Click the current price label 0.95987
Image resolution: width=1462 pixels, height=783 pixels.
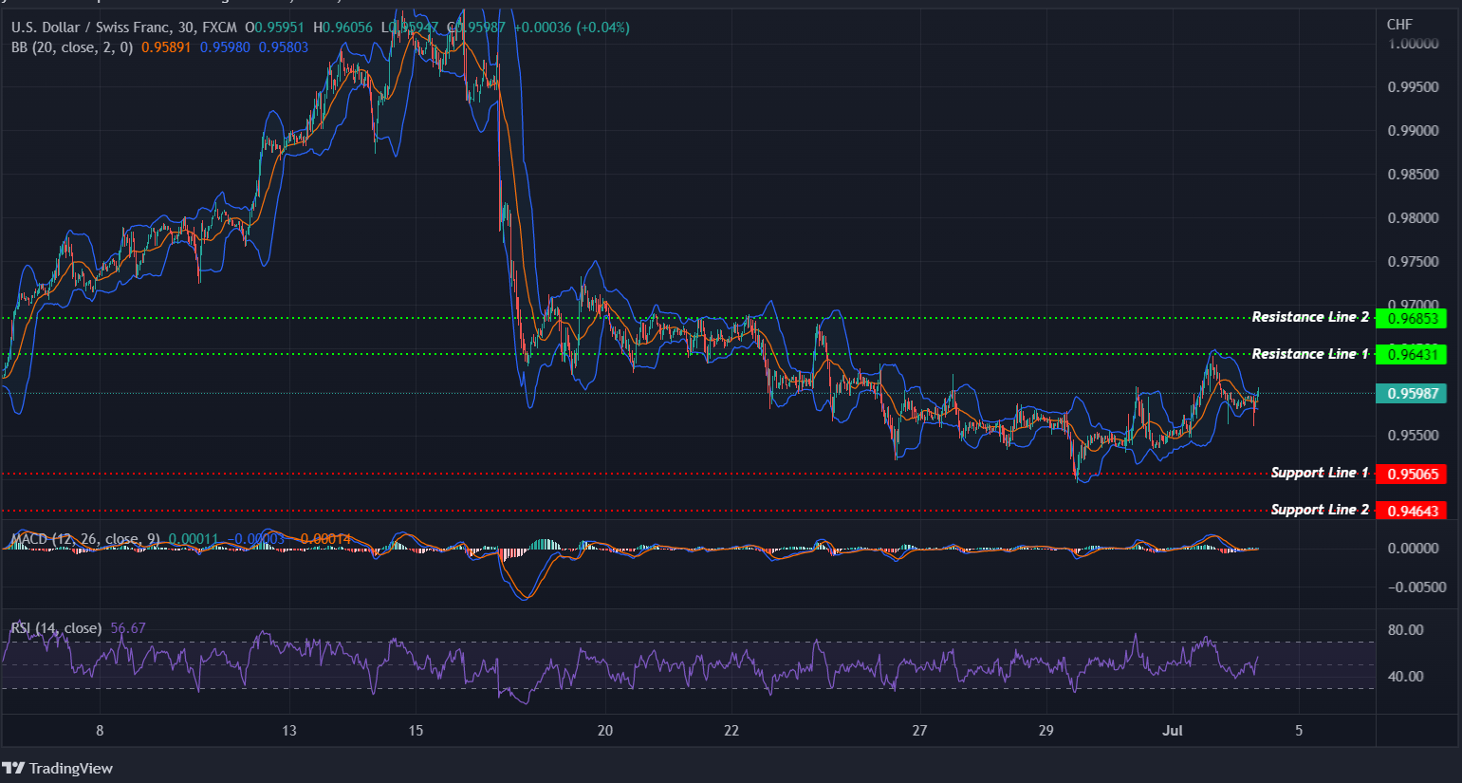1411,394
